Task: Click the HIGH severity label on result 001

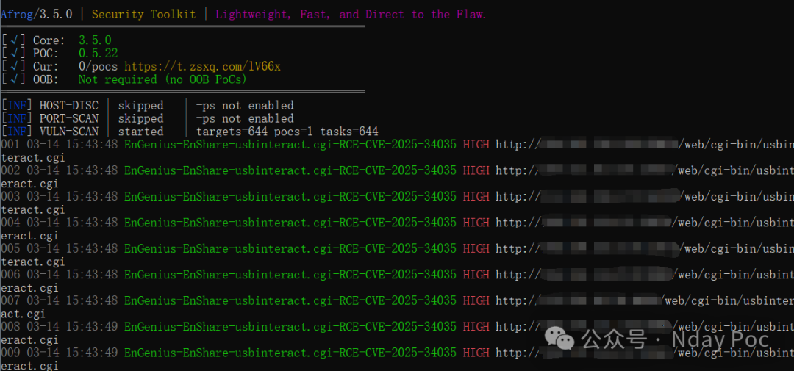Action: pos(476,145)
